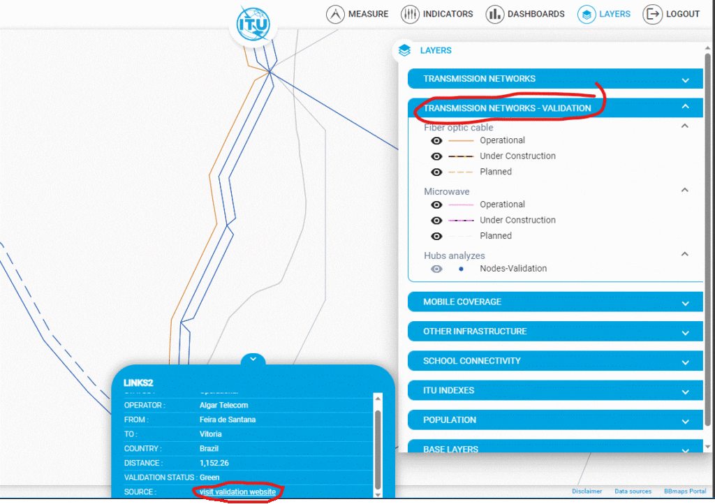Viewport: 715px width, 504px height.
Task: Click the LINKS2 popup scrollbar
Action: [378, 447]
